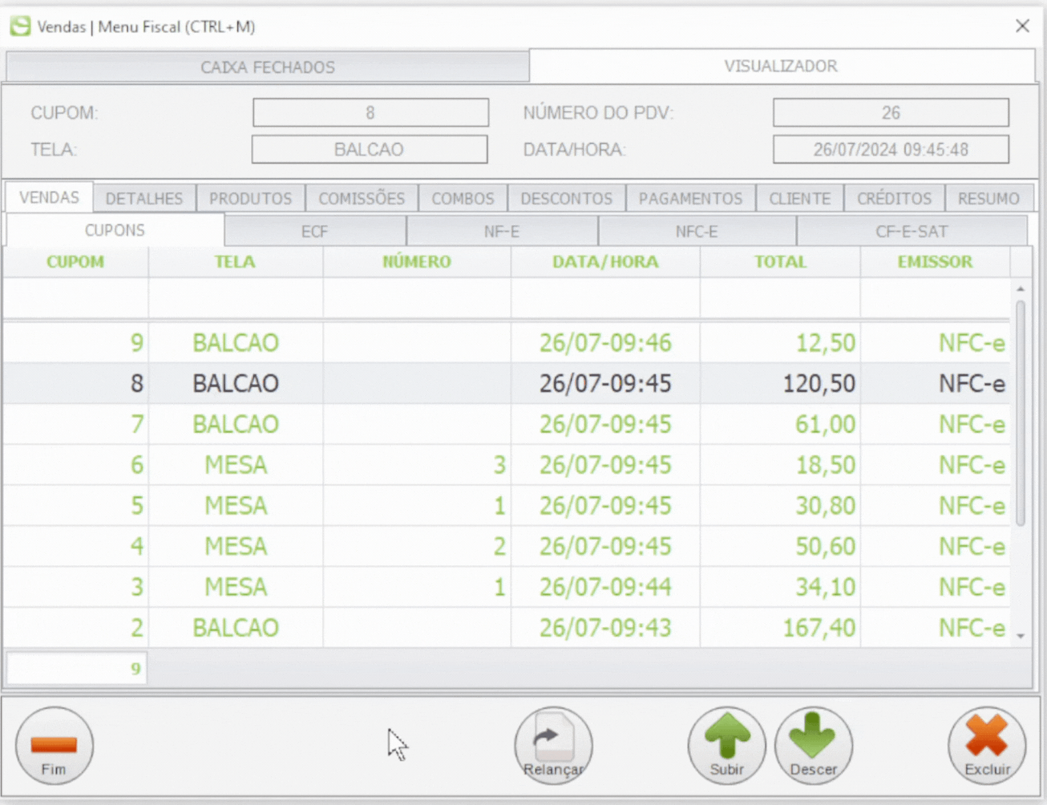The width and height of the screenshot is (1047, 805).
Task: Click date 26/07-09:46 in coupon 9 row
Action: pyautogui.click(x=605, y=343)
